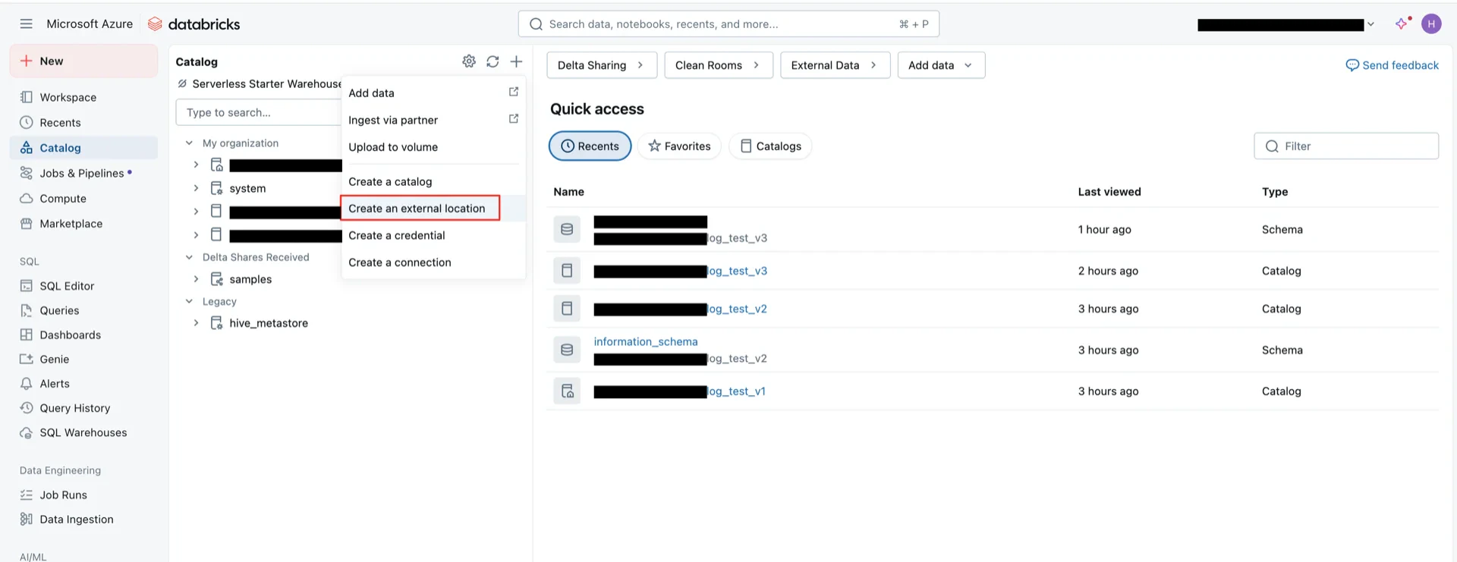The height and width of the screenshot is (562, 1457).
Task: Open Clean Rooms
Action: [x=718, y=65]
